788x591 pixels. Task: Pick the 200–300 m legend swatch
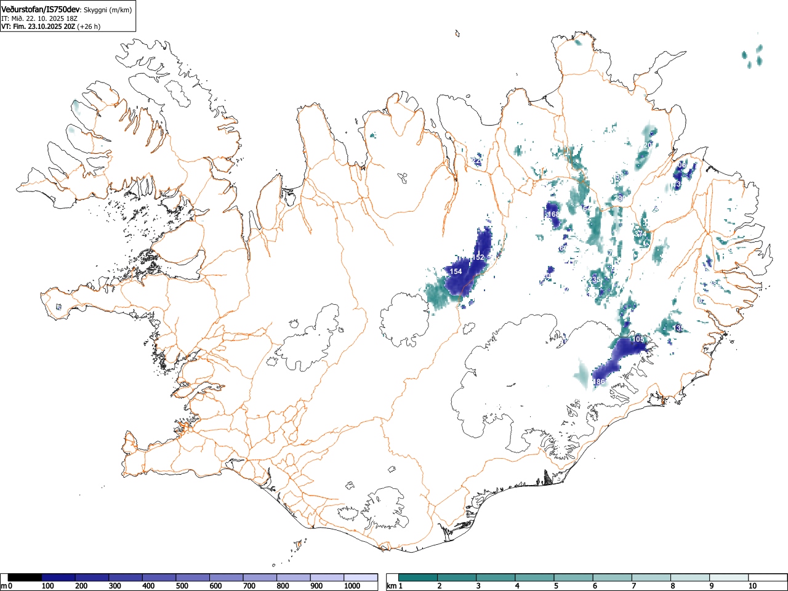[x=92, y=577]
